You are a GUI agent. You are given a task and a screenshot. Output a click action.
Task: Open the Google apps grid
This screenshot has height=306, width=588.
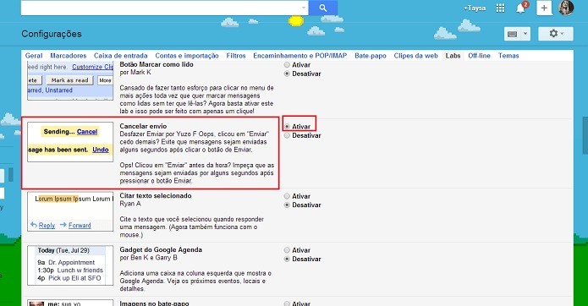point(500,8)
